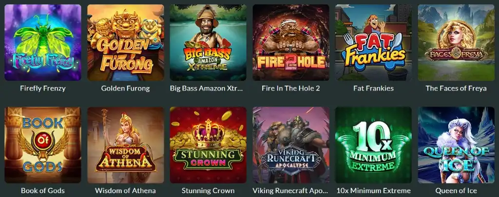Screen dimensions: 499x197
Task: Select the "Queen of Ice" title text
Action: [456, 191]
